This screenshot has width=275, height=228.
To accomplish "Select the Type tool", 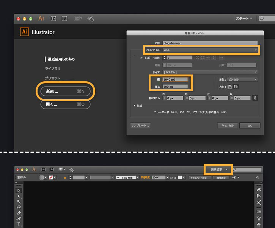I will click(x=19, y=224).
